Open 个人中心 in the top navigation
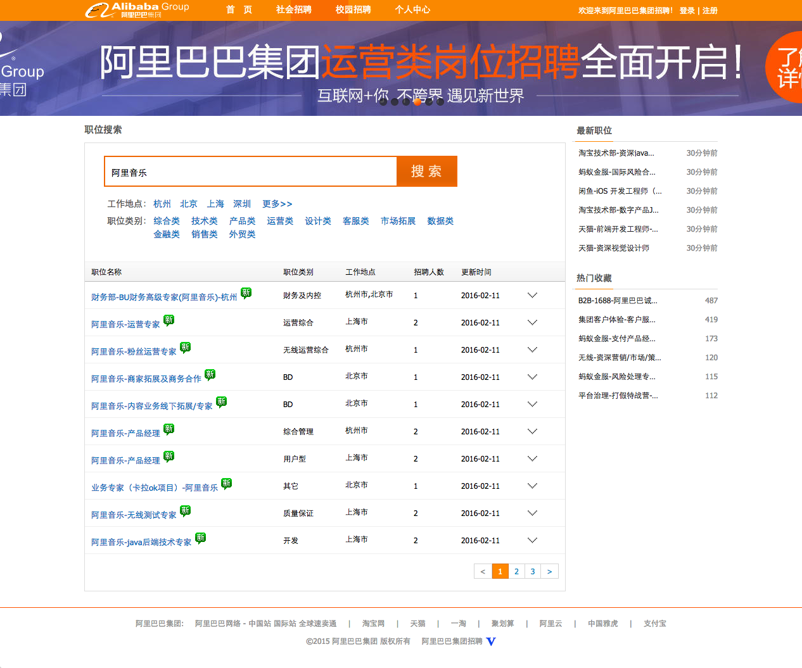 click(x=412, y=9)
